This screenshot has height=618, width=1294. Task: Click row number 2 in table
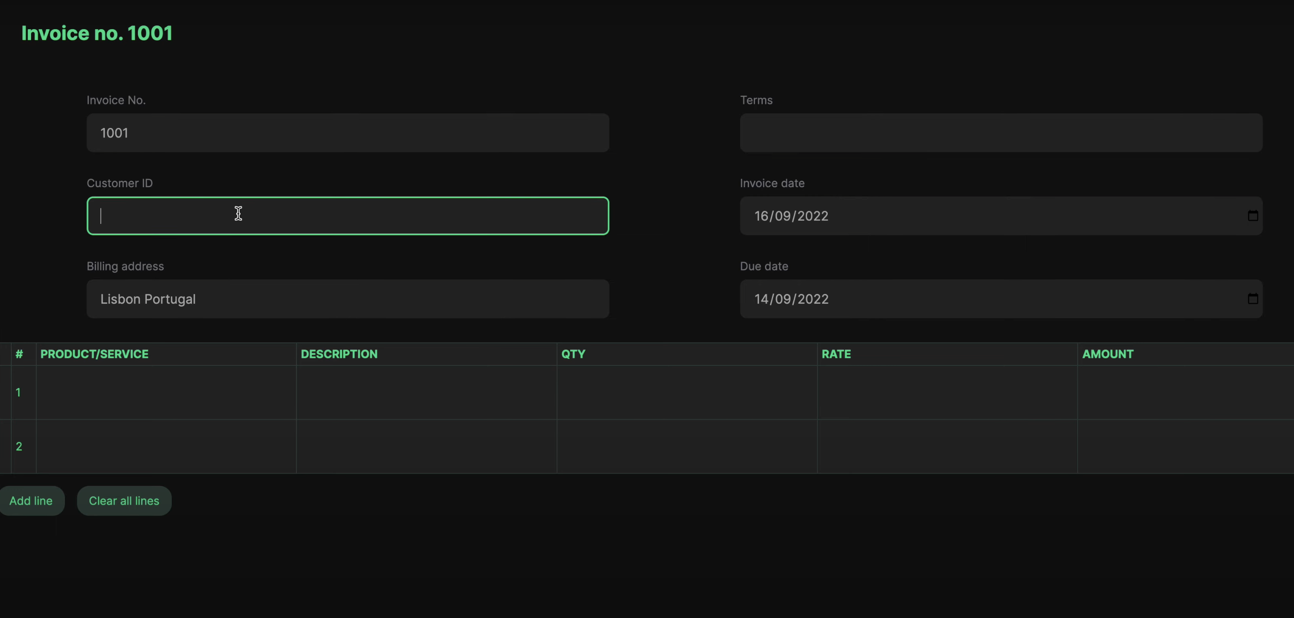coord(19,446)
